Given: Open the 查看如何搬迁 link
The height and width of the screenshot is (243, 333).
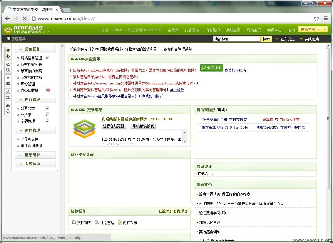Looking at the screenshot, I should (153, 96).
